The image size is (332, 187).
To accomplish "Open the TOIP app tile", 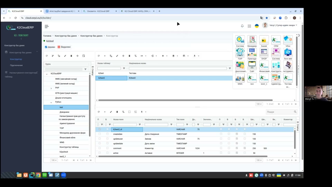I will click(x=240, y=54).
